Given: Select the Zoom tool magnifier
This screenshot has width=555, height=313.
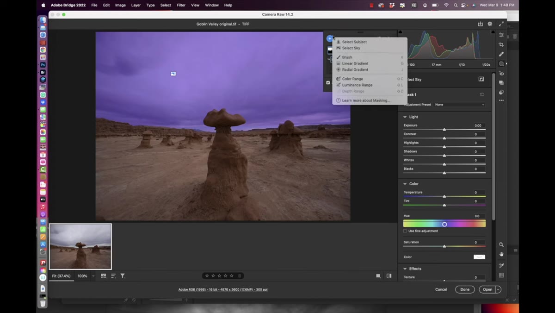Looking at the screenshot, I should 501,244.
